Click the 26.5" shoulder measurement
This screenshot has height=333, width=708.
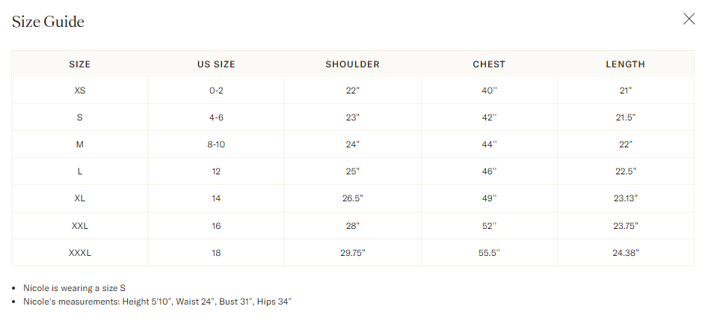point(353,198)
